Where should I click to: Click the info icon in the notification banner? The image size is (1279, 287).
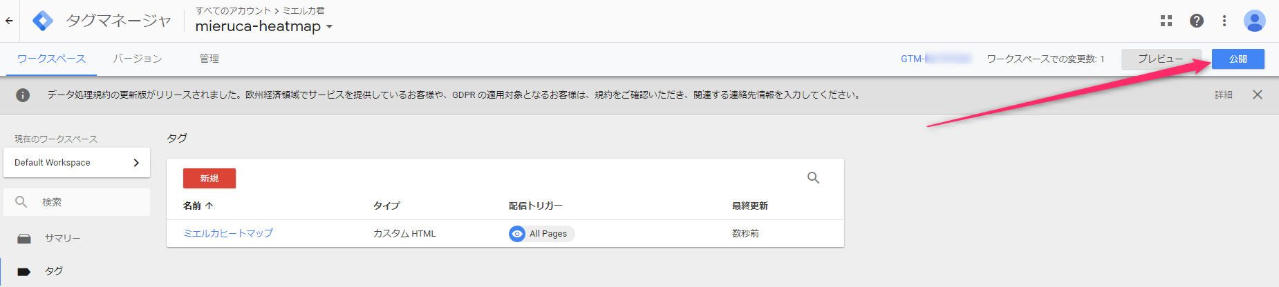pyautogui.click(x=23, y=95)
